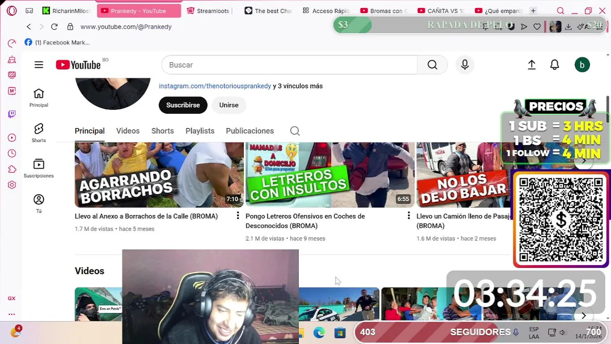Show next videos with the Videos row arrow

click(x=583, y=315)
